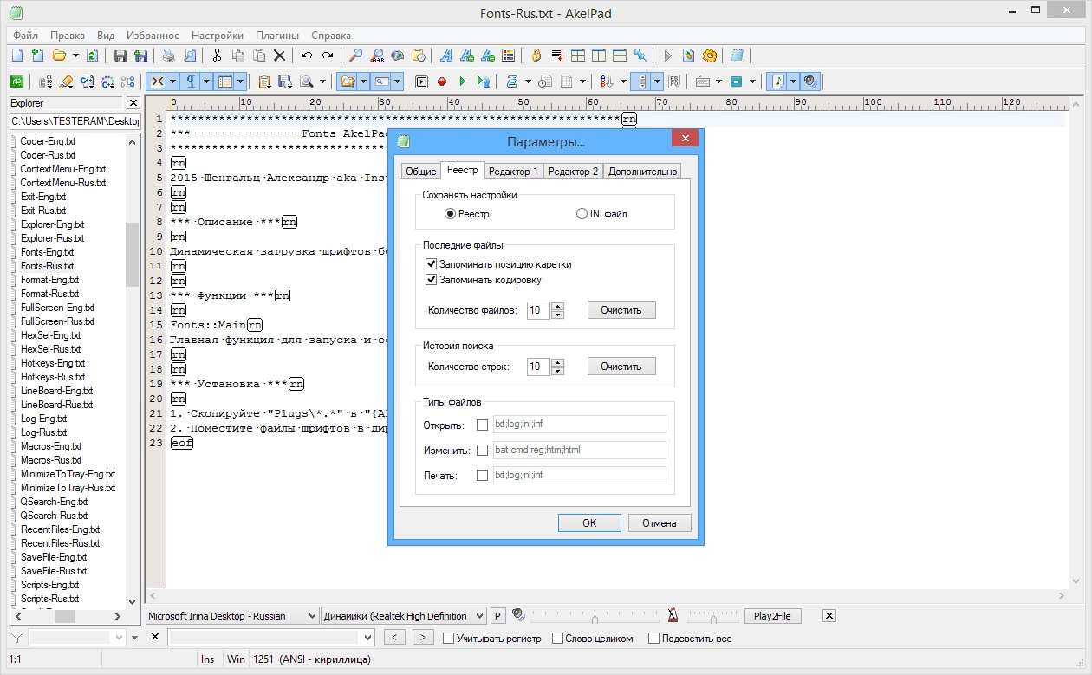Click Очистить next to Количество файлов
The image size is (1092, 675).
click(x=621, y=310)
